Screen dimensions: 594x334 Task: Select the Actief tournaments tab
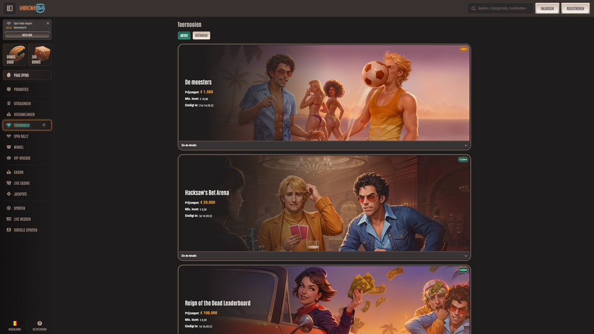pos(184,36)
